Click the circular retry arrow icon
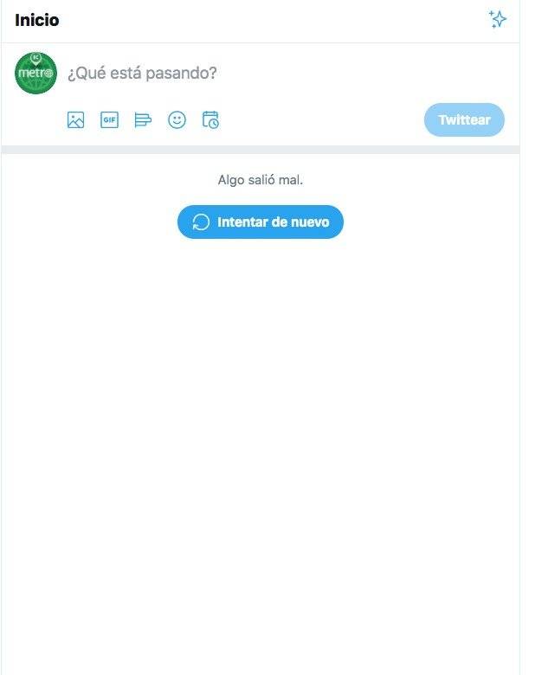Viewport: 535px width, 675px height. click(x=201, y=222)
